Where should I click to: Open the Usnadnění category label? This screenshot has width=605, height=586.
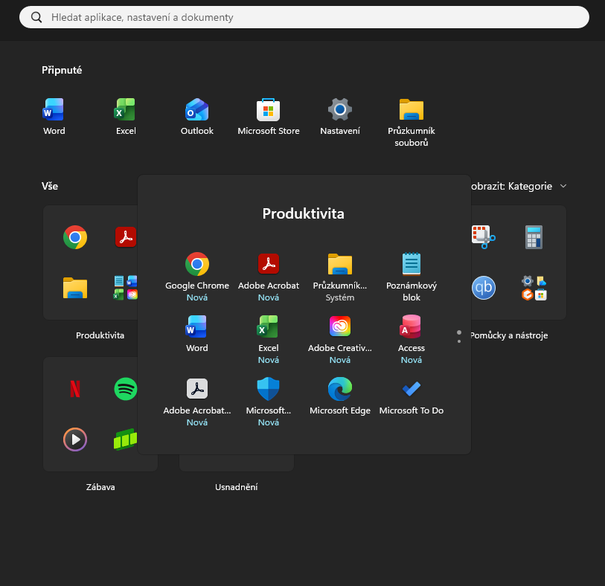236,487
